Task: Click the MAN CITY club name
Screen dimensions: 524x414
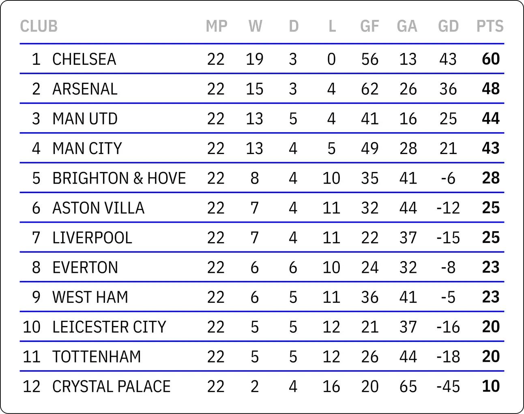Action: click(x=87, y=148)
